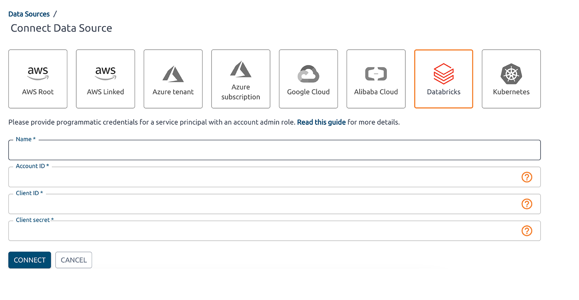Click the CANCEL button
Viewport: 579px width, 300px height.
[x=74, y=260]
